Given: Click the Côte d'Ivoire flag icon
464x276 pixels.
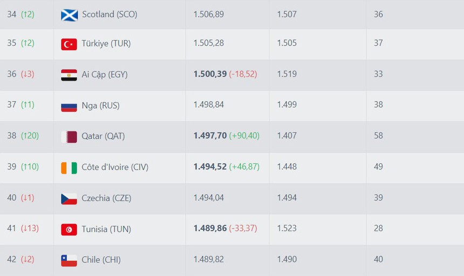Looking at the screenshot, I should pyautogui.click(x=69, y=168).
